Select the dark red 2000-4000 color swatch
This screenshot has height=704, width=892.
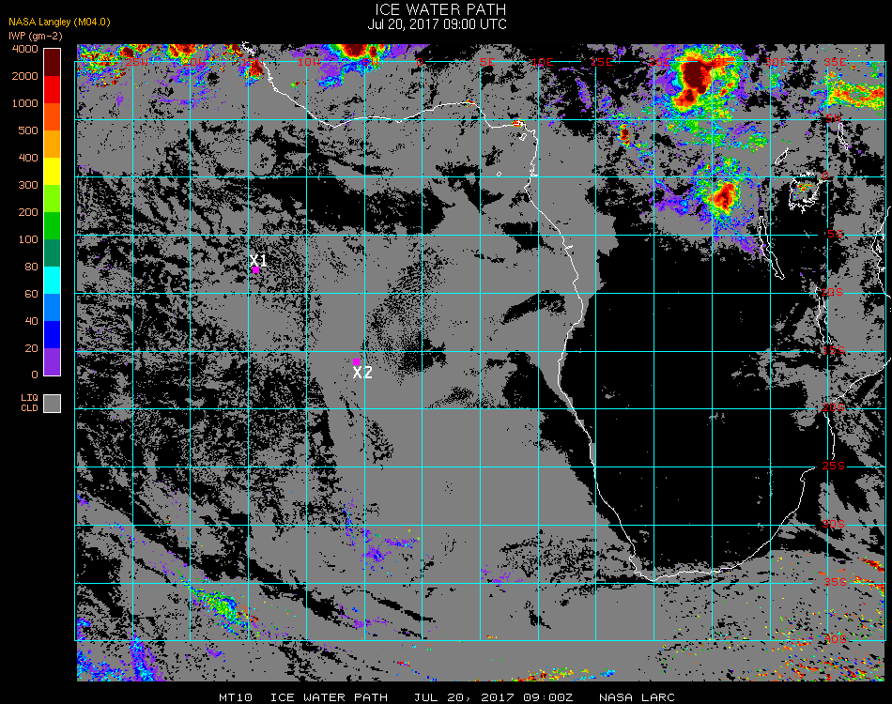coord(53,63)
